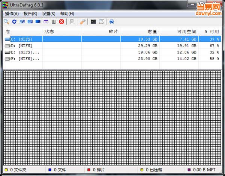The width and height of the screenshot is (225, 176).
Task: Select the D: [NTFS] volume row
Action: tap(22, 46)
